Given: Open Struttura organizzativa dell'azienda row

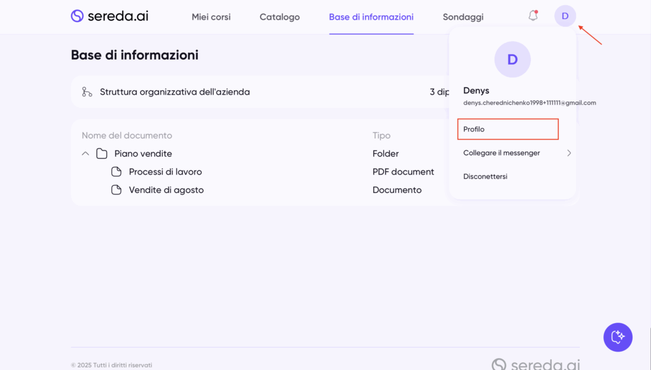Looking at the screenshot, I should pos(175,92).
